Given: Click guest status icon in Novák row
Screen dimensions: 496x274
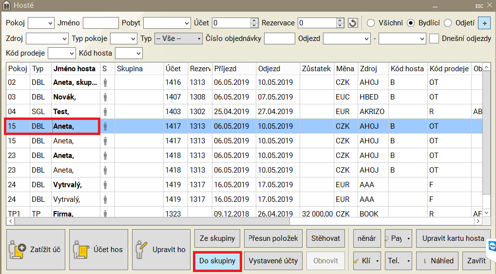Looking at the screenshot, I should [105, 97].
